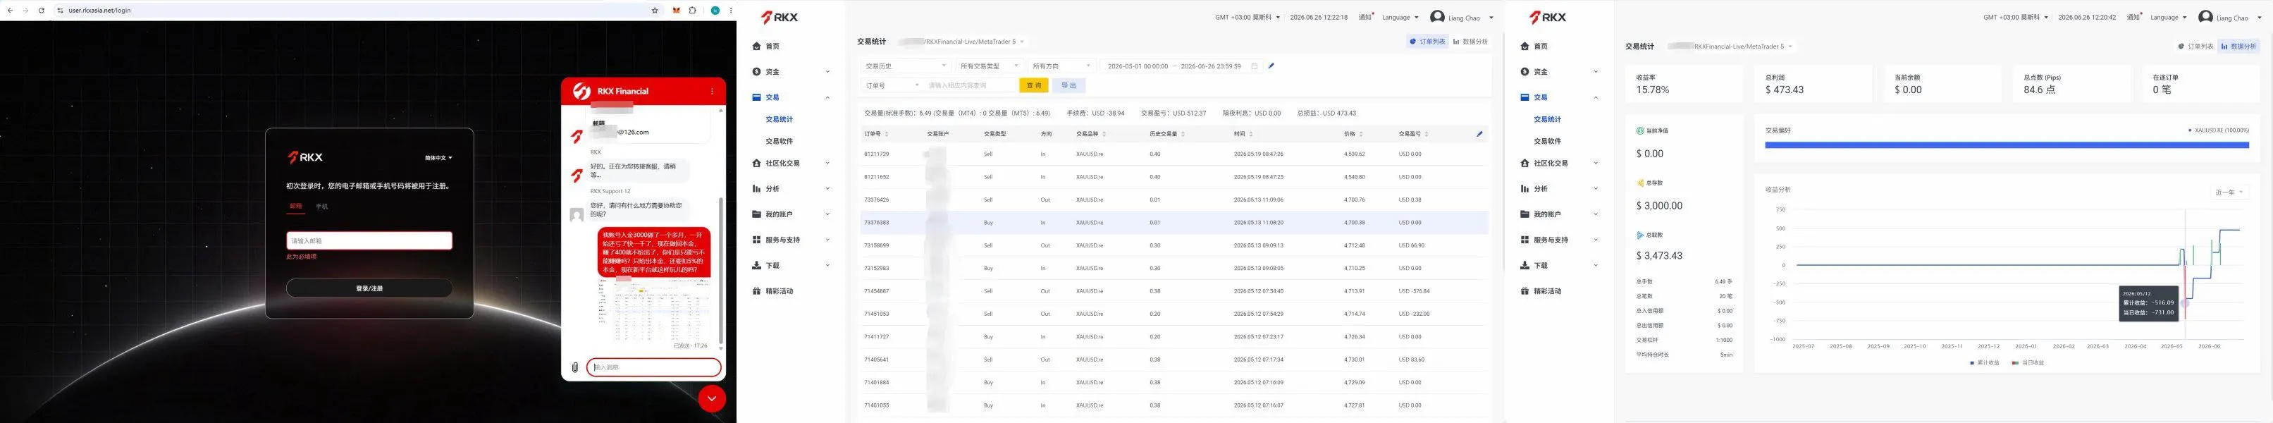Click the USD -576.84 profit cell
This screenshot has width=2273, height=423.
pos(1415,291)
